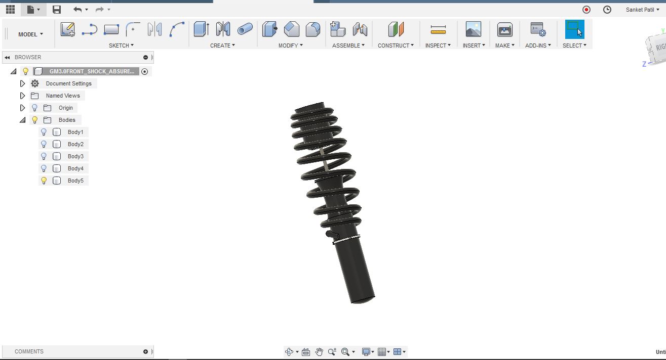
Task: Click the Make 3D Print icon
Action: coord(504,29)
